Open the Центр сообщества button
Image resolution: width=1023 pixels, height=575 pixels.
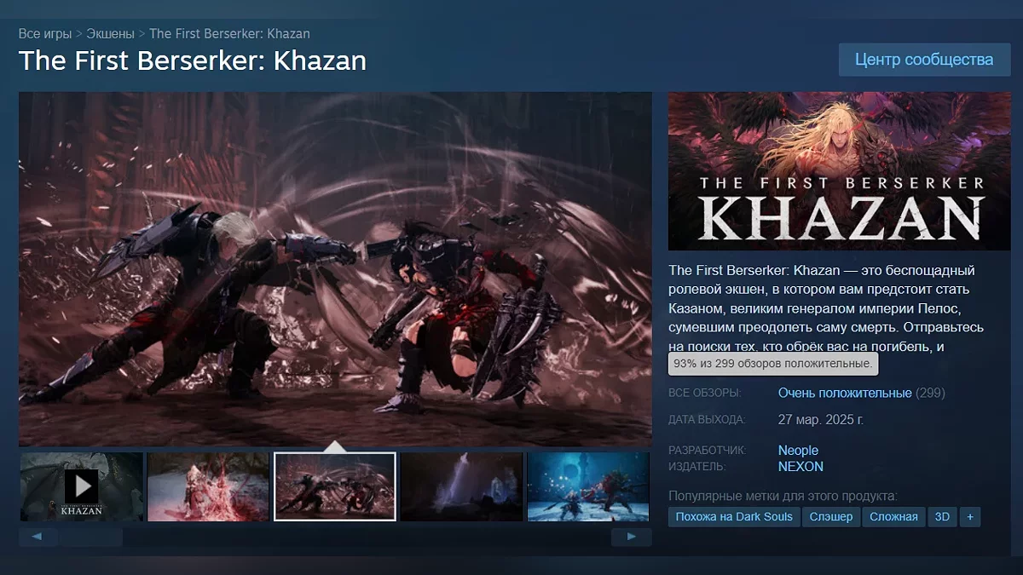tap(924, 60)
